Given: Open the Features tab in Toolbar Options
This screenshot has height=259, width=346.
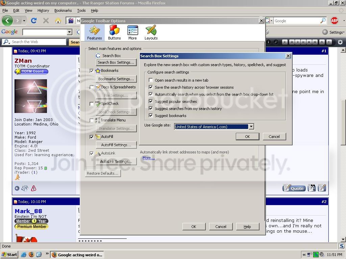Looking at the screenshot, I should (x=95, y=33).
